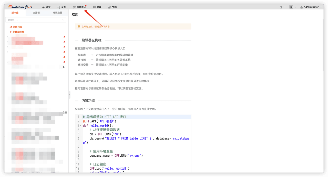Open 脚本市场 shopping cart icon

tap(74, 7)
